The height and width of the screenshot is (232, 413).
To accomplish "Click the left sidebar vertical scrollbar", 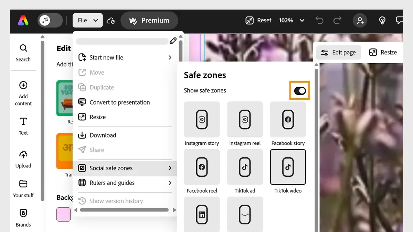I will 42,120.
